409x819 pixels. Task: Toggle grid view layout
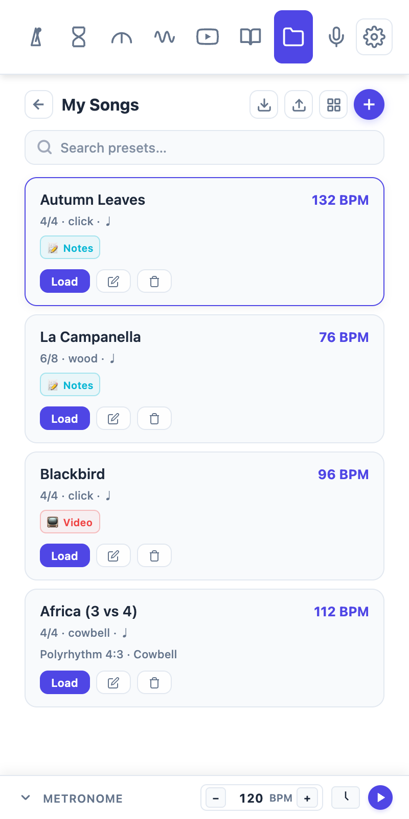[x=333, y=104]
